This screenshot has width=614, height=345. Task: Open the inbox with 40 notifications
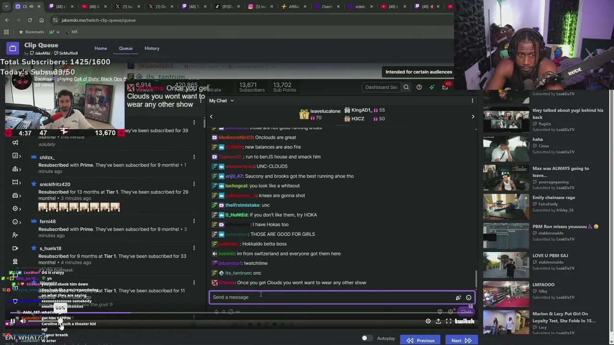coord(445,87)
